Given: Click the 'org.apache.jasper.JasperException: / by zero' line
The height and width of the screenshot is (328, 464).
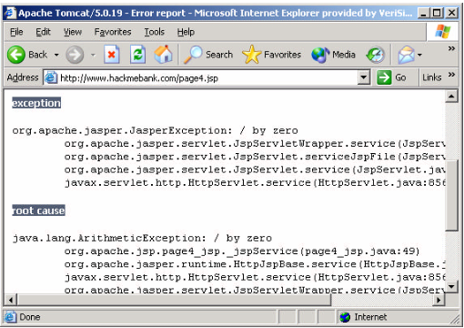Looking at the screenshot, I should pyautogui.click(x=155, y=130).
